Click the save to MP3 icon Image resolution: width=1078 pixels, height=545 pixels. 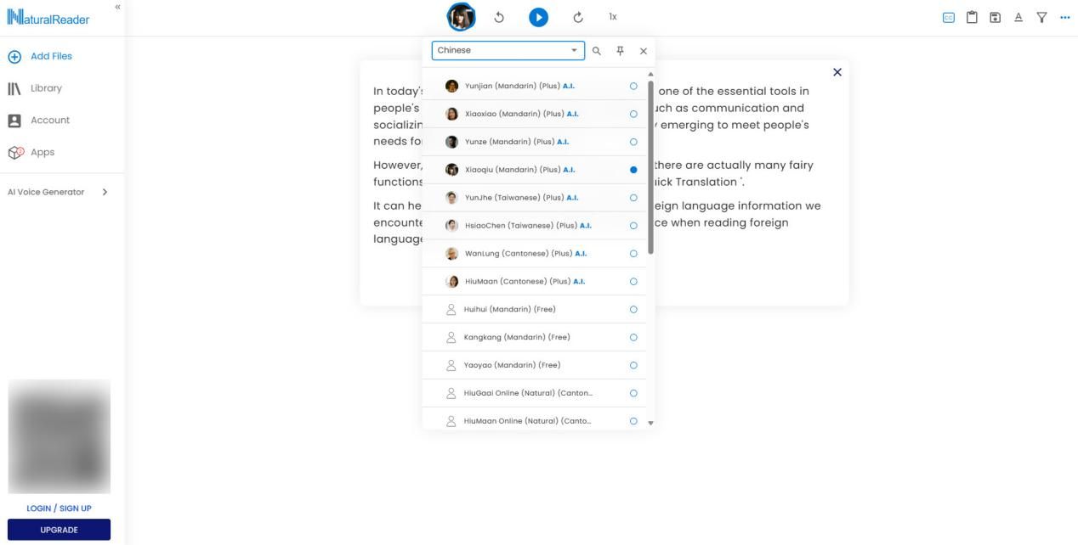(995, 17)
